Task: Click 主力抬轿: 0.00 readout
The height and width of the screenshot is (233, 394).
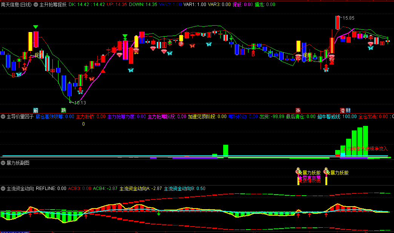Action: point(91,116)
